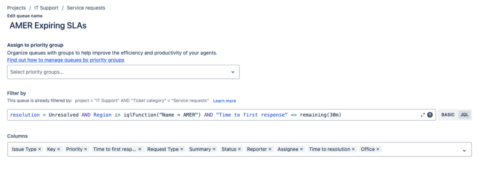The image size is (481, 169).
Task: Remove the Time to first response column
Action: tap(140, 149)
